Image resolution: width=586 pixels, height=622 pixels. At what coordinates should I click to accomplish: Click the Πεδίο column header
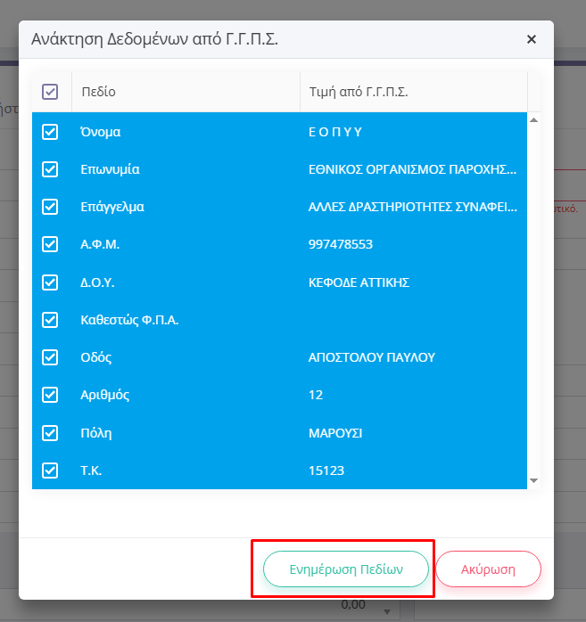click(x=98, y=92)
